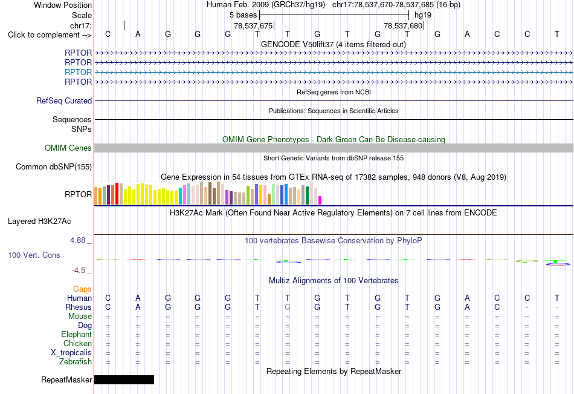Click the chr17:78,537,670-78,537,685 position text

[383, 5]
